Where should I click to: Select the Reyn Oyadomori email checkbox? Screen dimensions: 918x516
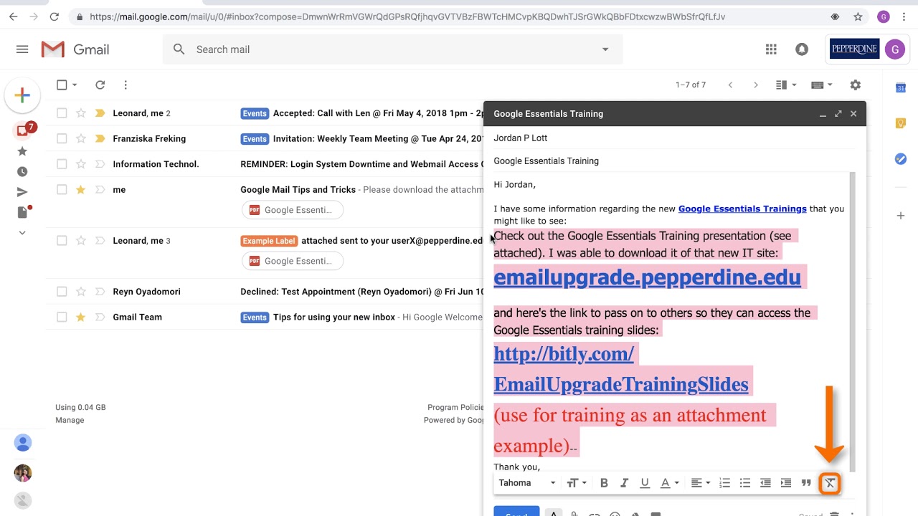click(x=62, y=292)
